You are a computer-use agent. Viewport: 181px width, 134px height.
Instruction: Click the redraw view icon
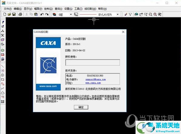(136, 15)
